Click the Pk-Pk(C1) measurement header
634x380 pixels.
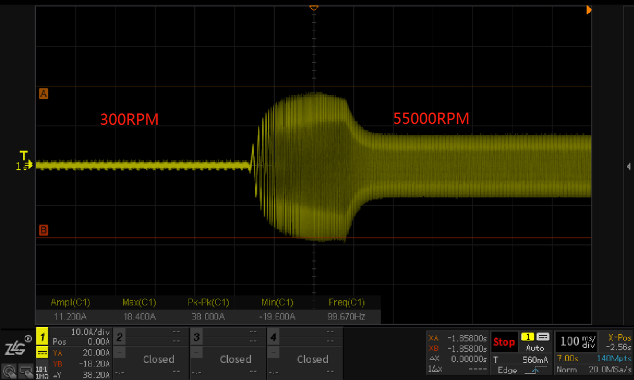[x=208, y=302]
